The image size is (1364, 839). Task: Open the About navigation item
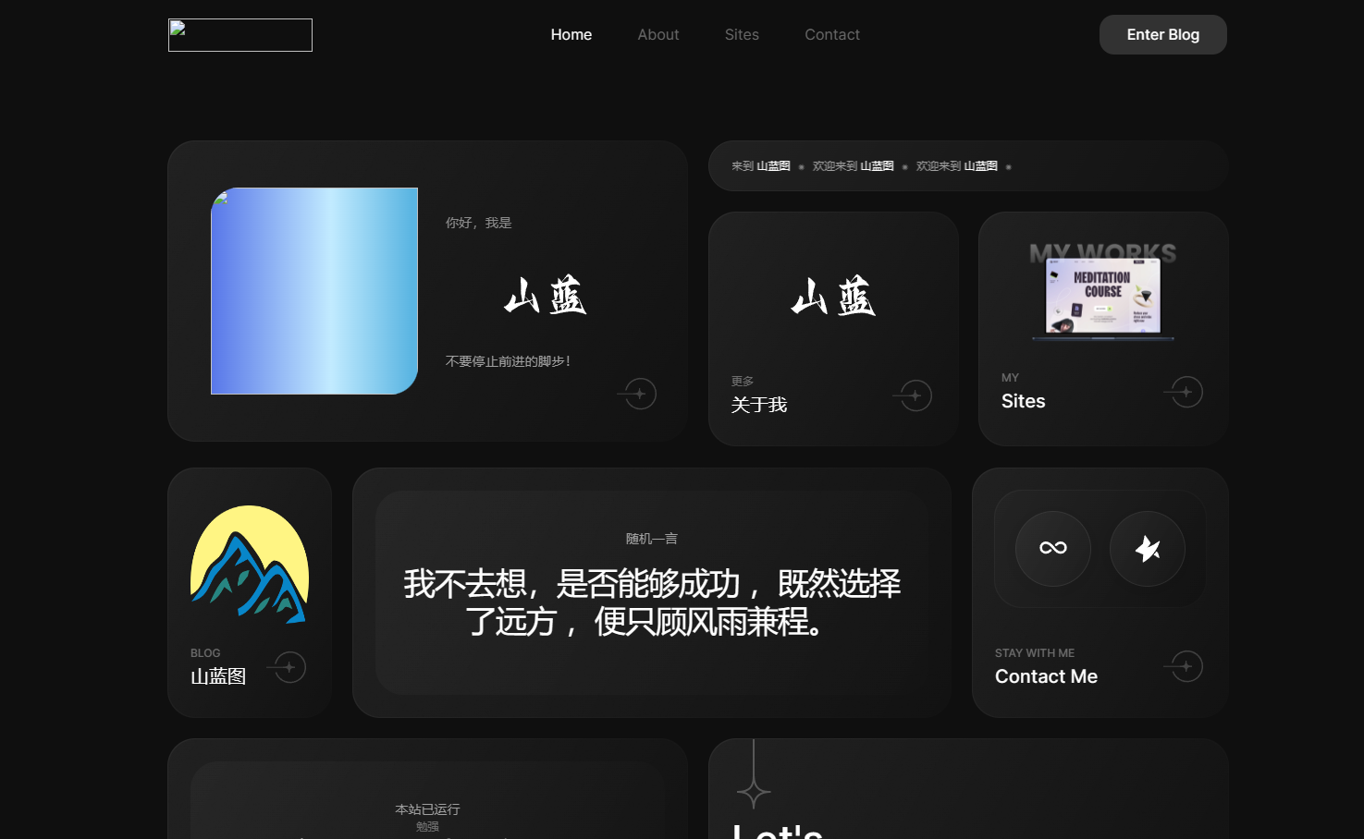click(x=657, y=34)
